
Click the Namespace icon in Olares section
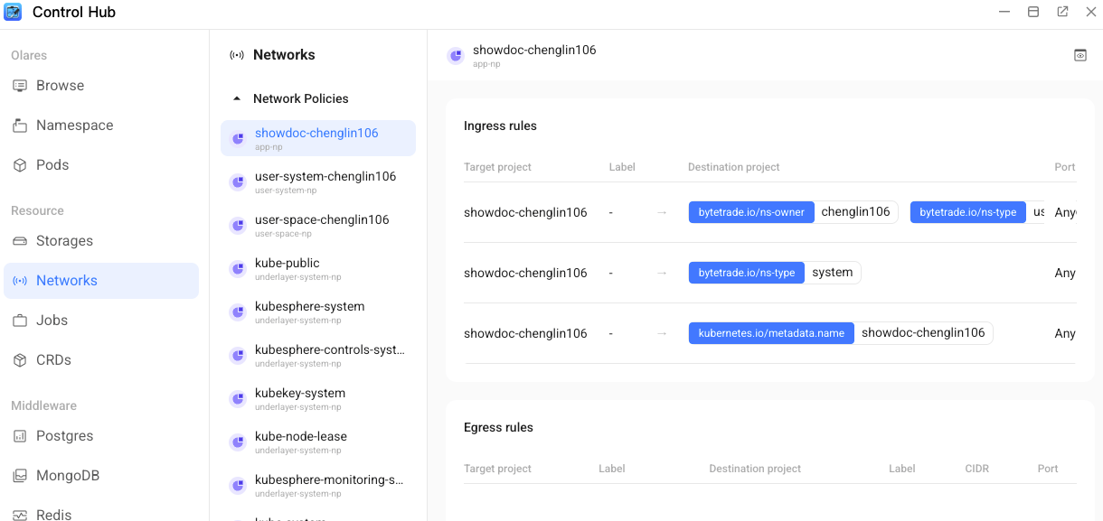pos(21,125)
